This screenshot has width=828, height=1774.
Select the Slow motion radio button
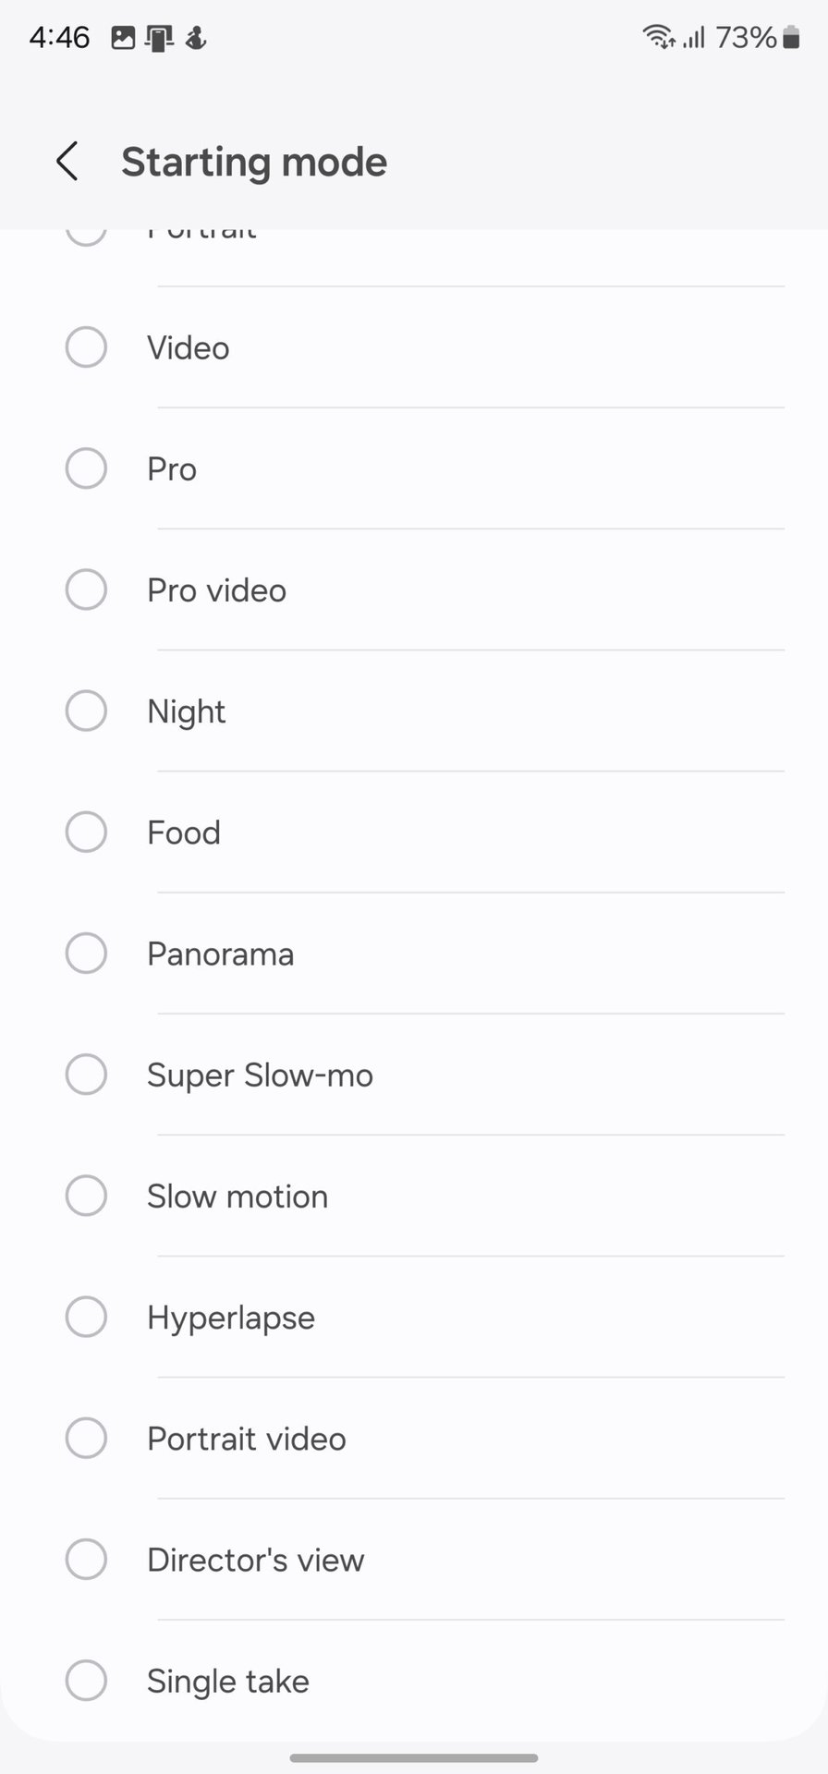tap(86, 1196)
